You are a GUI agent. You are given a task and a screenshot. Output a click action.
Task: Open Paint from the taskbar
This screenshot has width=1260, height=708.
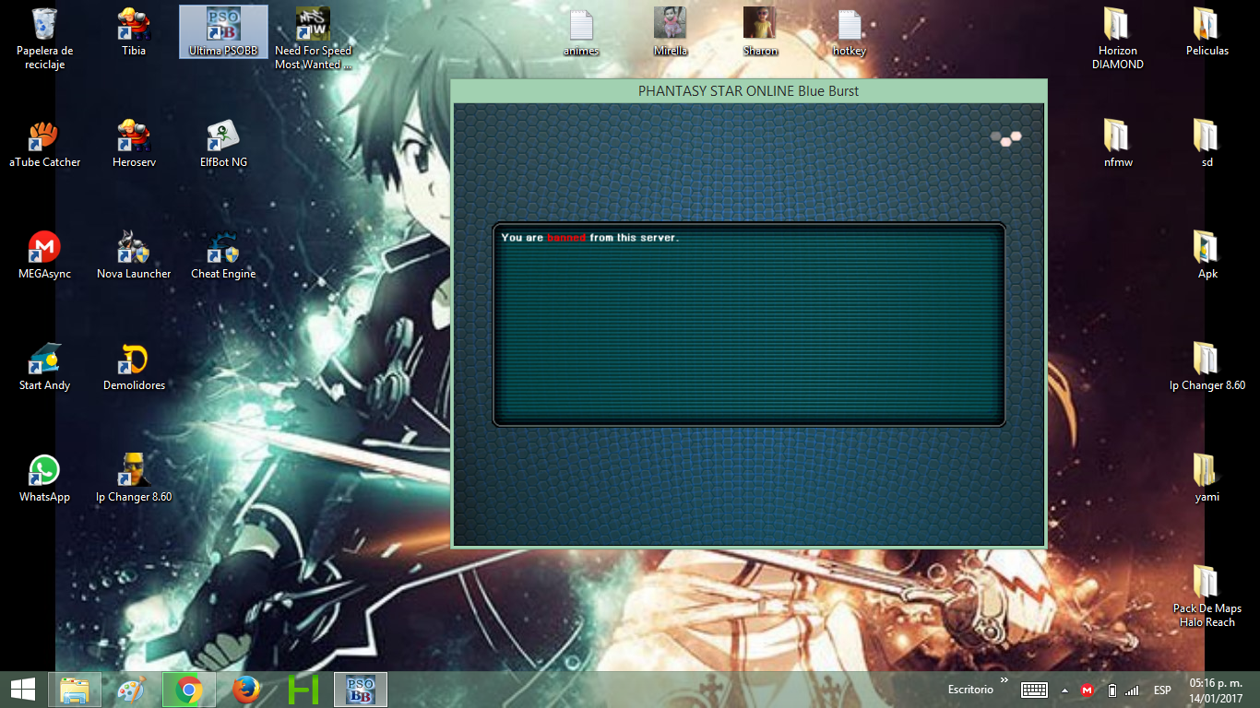133,689
